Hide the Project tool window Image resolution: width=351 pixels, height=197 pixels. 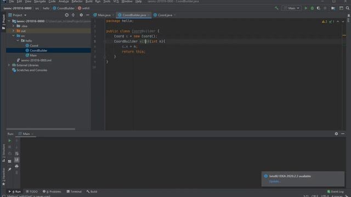pyautogui.click(x=88, y=15)
